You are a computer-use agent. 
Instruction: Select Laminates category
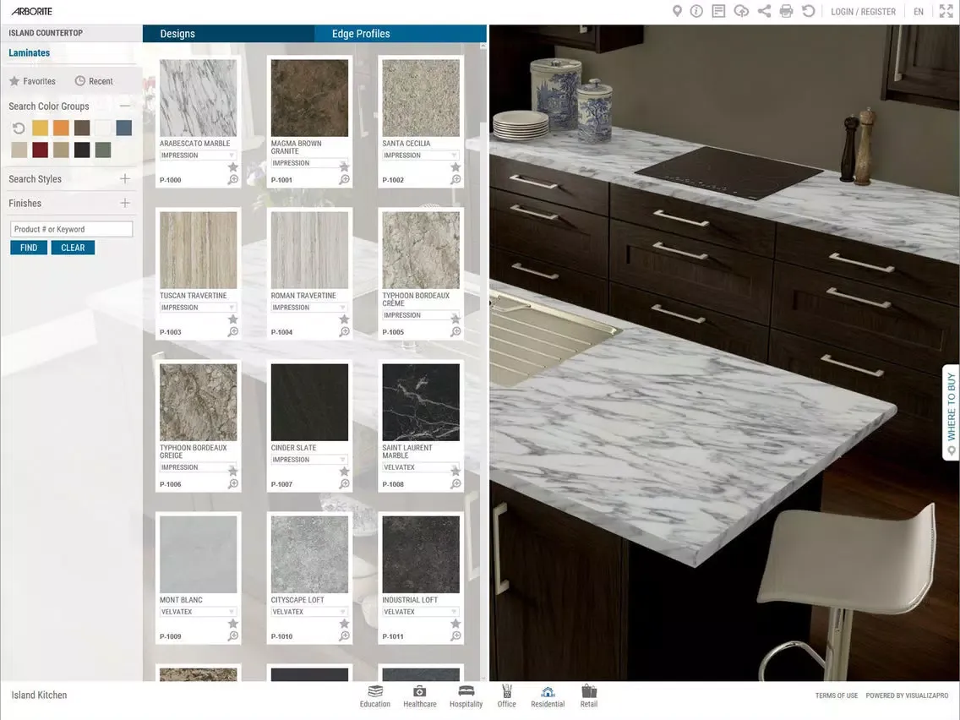[x=30, y=52]
